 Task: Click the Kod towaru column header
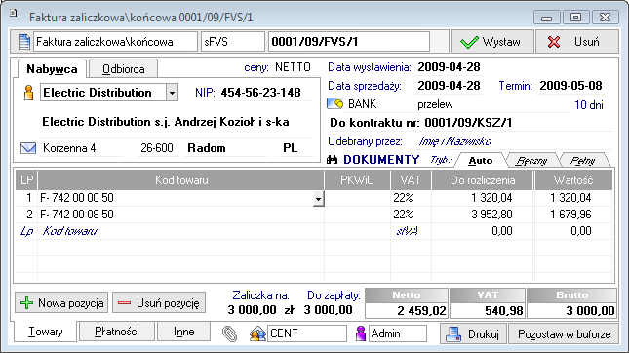[x=181, y=180]
